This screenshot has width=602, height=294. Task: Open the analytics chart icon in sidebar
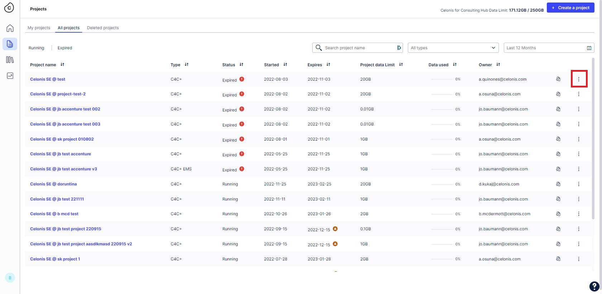[10, 76]
